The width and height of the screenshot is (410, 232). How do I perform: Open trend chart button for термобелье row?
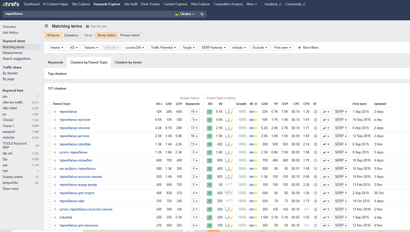(326, 112)
